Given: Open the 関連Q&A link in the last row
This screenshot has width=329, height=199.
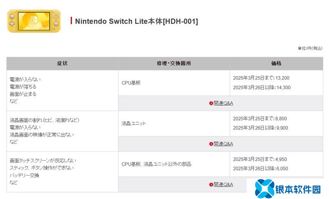Looking at the screenshot, I should tap(223, 185).
